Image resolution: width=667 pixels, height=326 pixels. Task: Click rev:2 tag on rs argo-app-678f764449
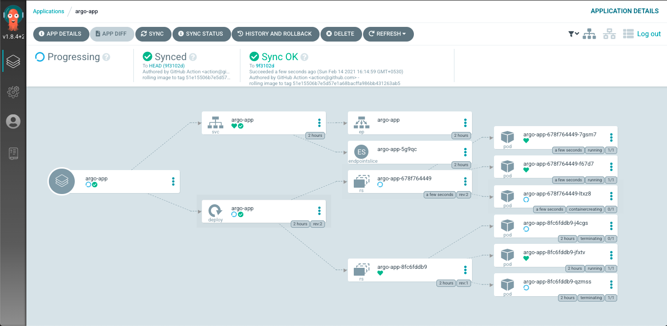pos(463,195)
